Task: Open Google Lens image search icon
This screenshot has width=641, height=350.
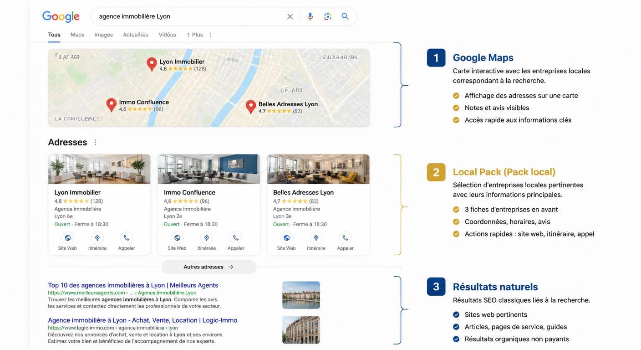Action: [x=328, y=16]
